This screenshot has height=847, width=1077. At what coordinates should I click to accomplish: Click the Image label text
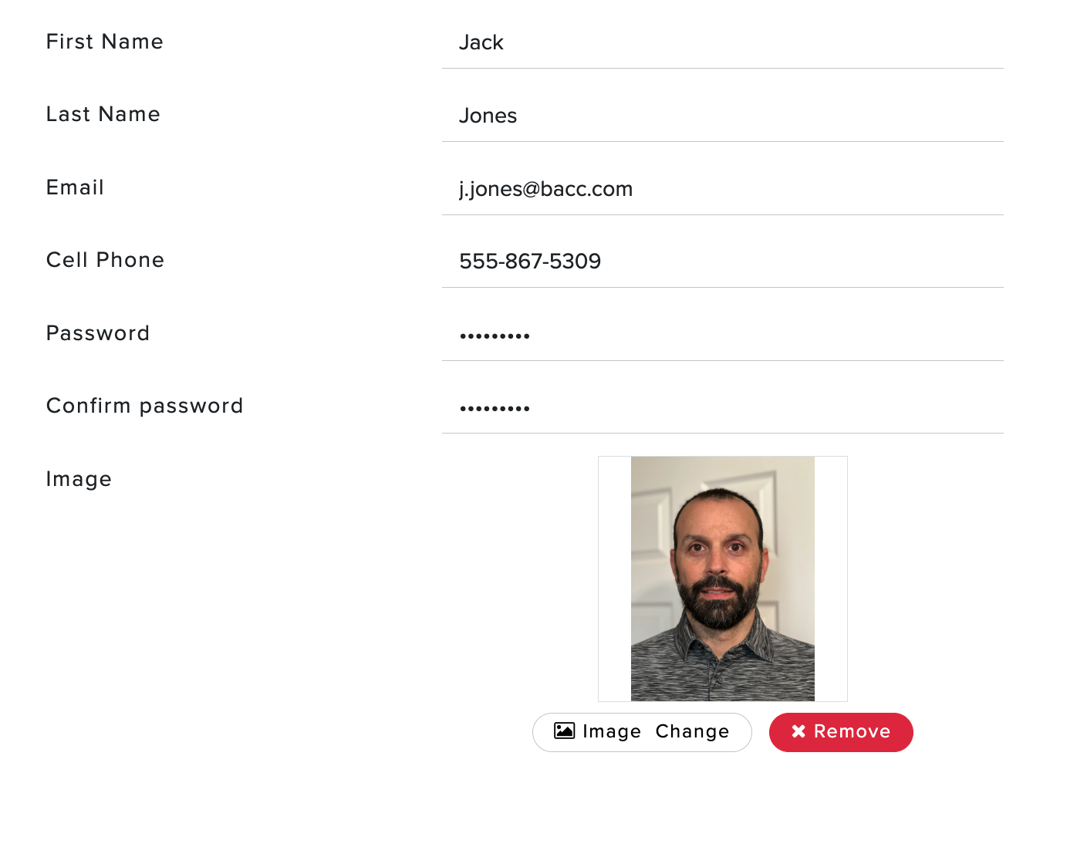click(x=79, y=479)
